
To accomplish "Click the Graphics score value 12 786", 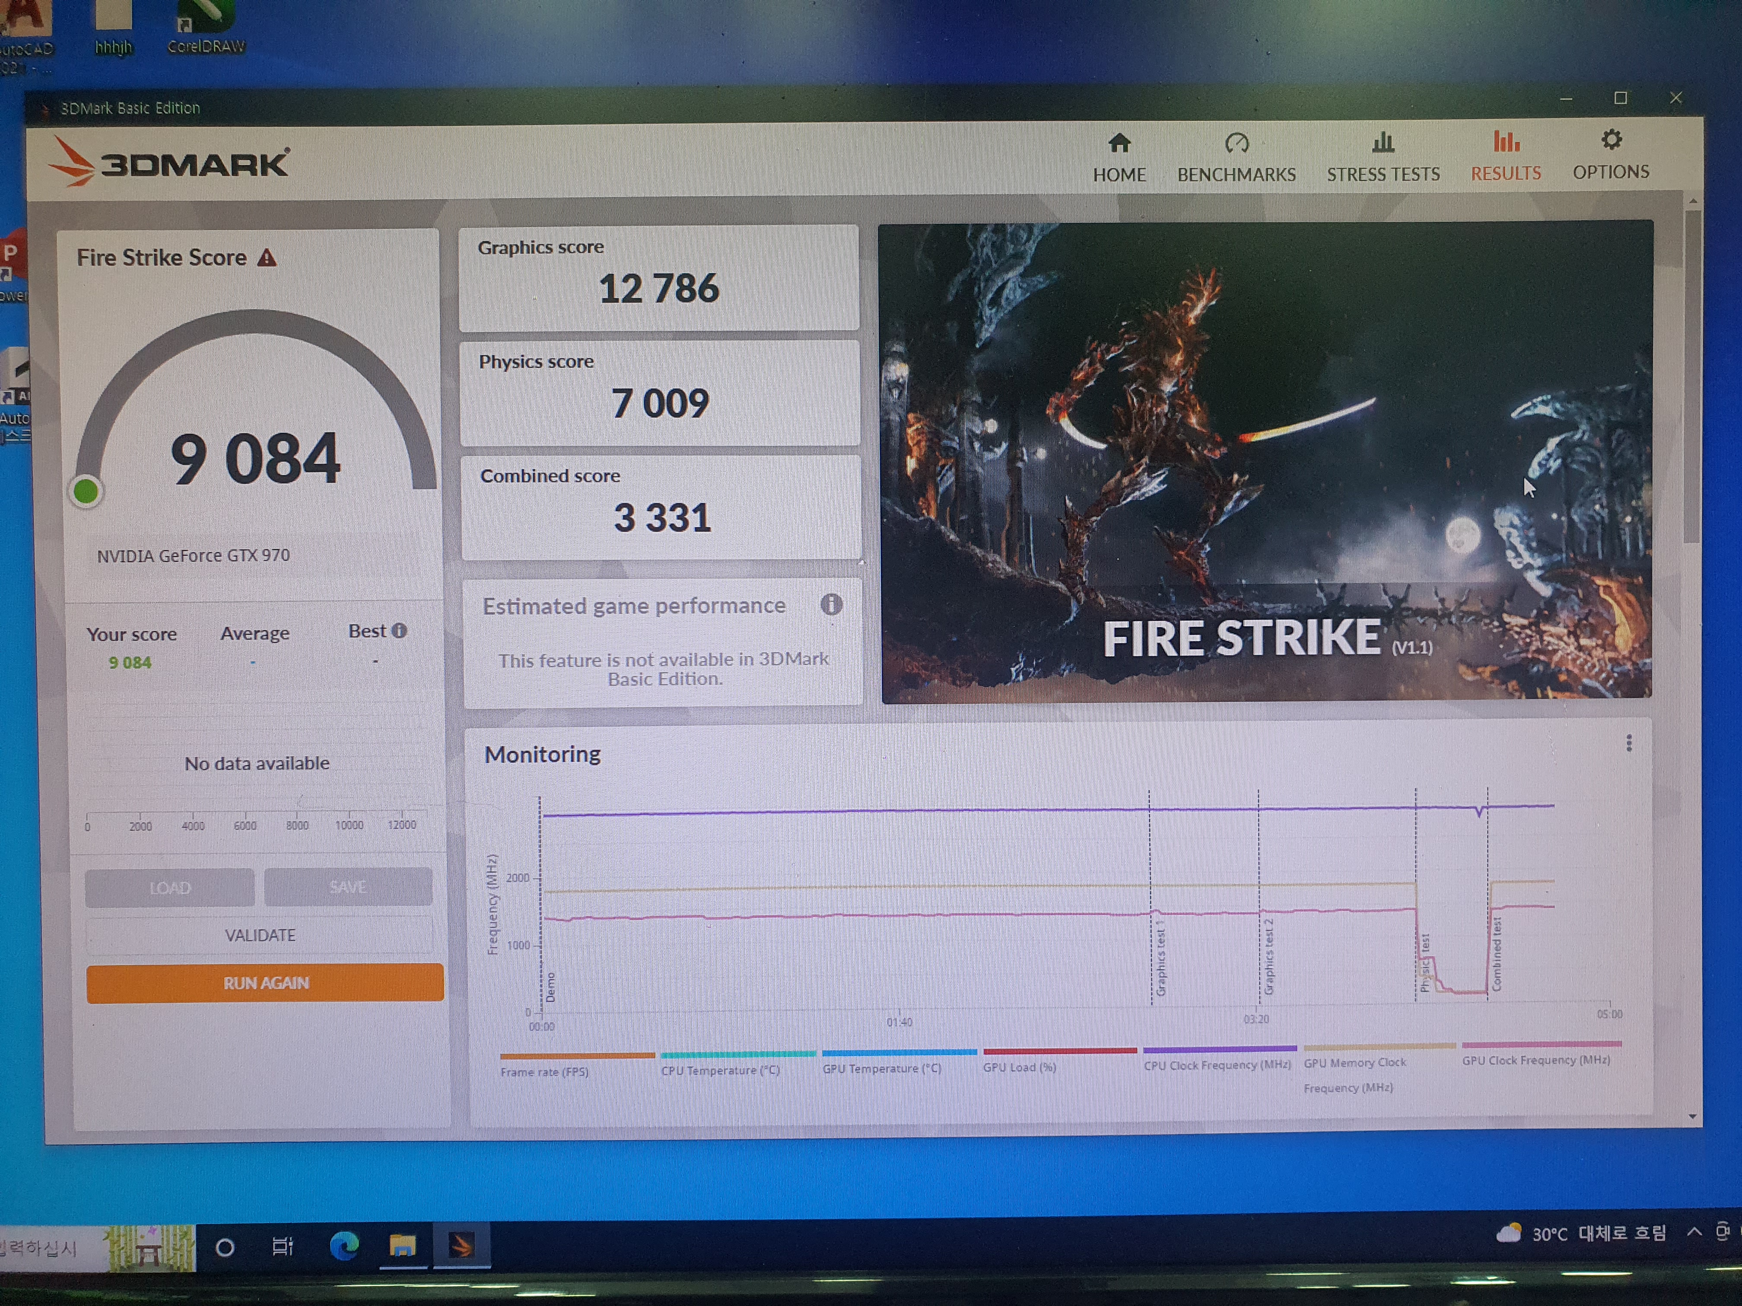I will pos(658,288).
